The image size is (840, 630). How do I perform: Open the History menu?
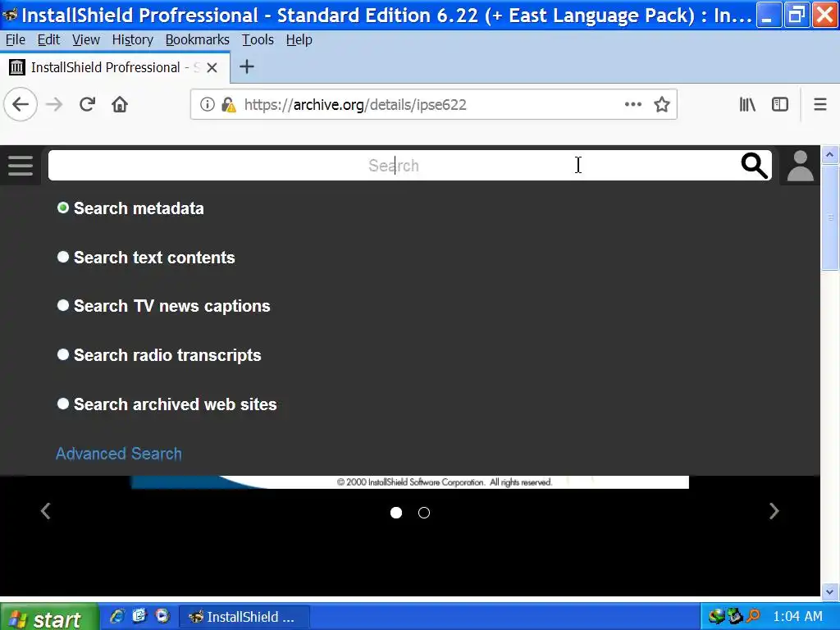pyautogui.click(x=132, y=39)
